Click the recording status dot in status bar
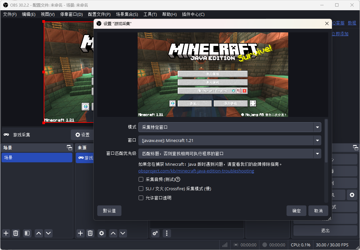This screenshot has width=360, height=250. coord(265,245)
